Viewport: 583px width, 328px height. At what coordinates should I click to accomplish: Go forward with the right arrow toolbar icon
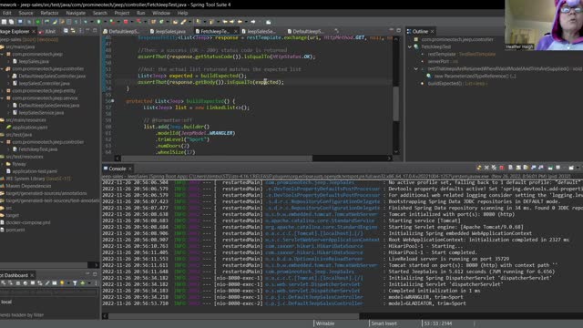pos(253,22)
